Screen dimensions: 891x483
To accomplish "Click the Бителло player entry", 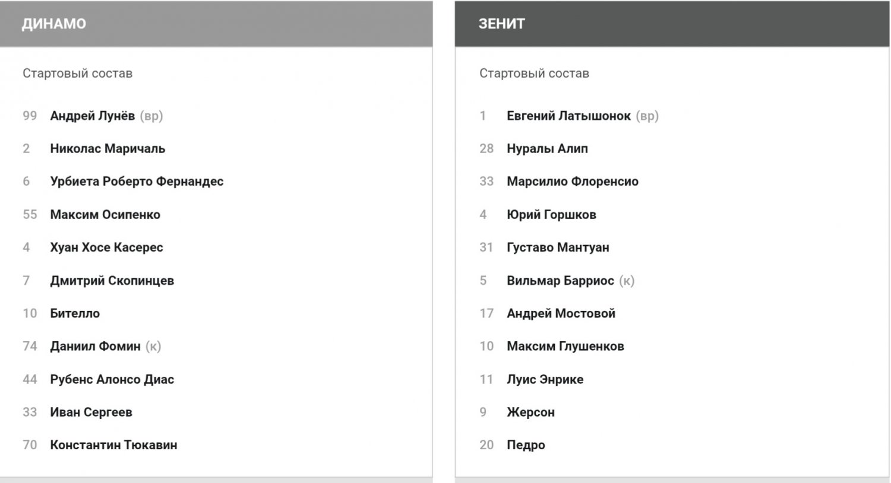I will [x=75, y=313].
